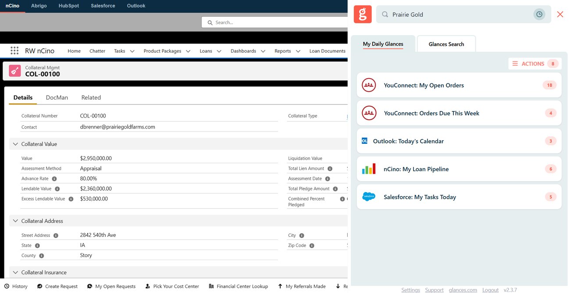The image size is (570, 293).
Task: Select the HubSpot top tab
Action: click(68, 6)
